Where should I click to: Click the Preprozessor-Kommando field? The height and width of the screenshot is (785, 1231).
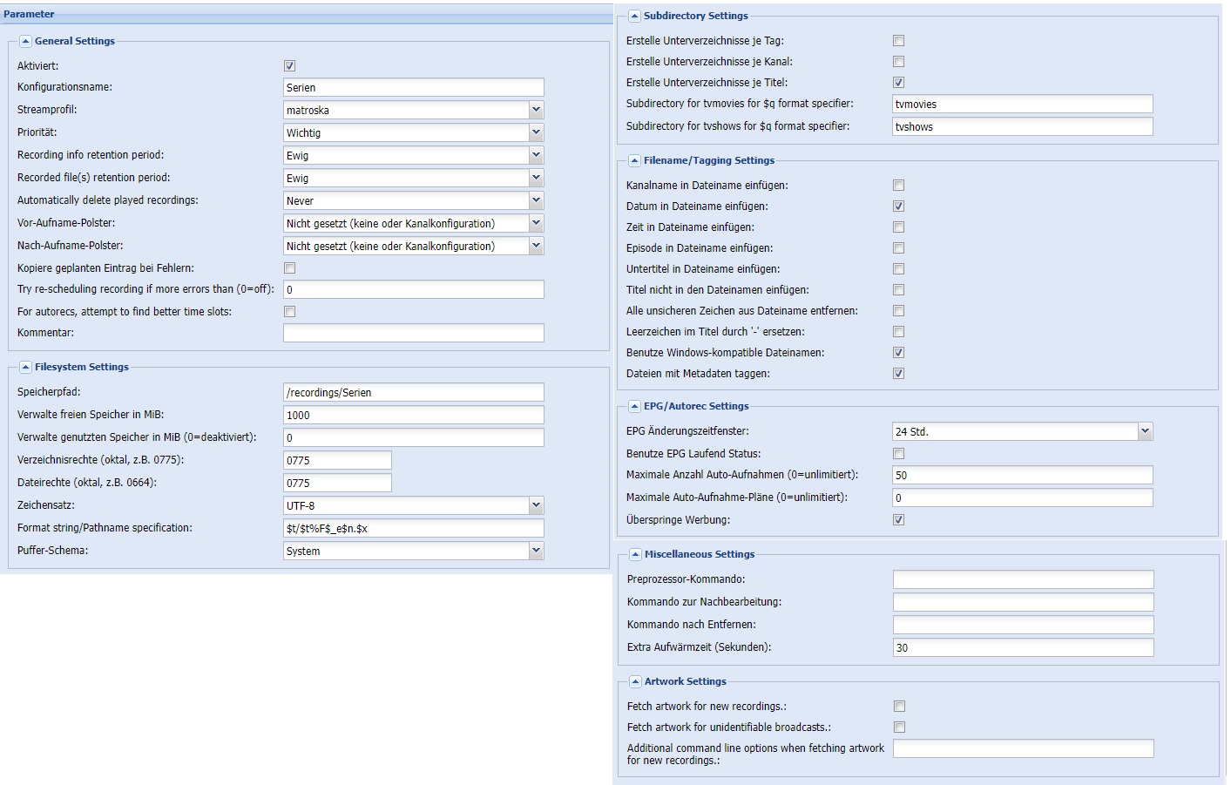pyautogui.click(x=1024, y=579)
